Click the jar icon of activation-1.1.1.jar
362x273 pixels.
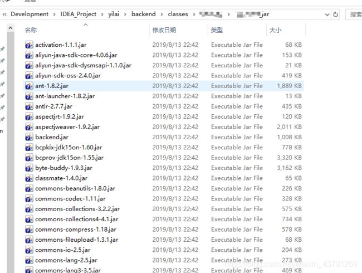(x=29, y=45)
